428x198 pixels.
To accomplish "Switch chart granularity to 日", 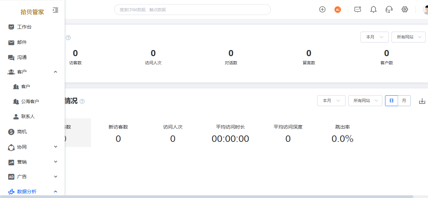I will (392, 101).
